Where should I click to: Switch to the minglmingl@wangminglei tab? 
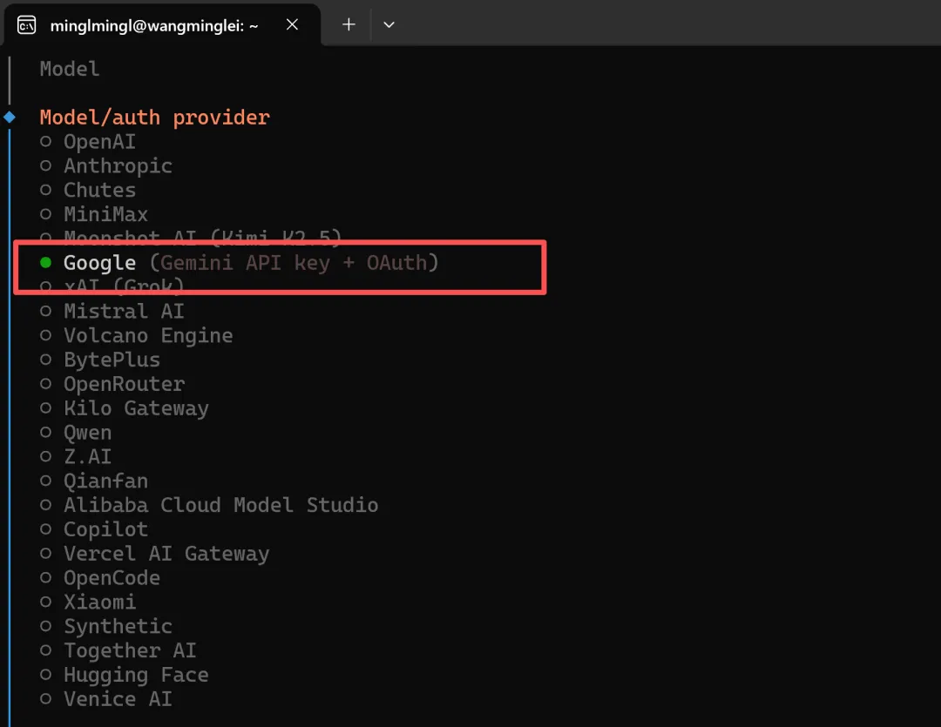(154, 26)
